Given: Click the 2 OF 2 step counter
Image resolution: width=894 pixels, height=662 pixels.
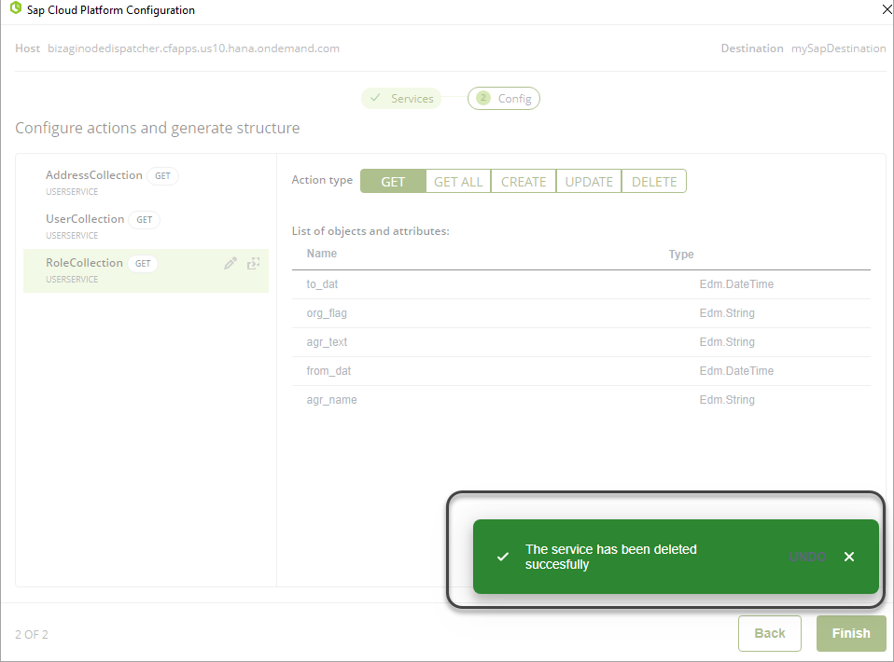Looking at the screenshot, I should click(x=32, y=635).
